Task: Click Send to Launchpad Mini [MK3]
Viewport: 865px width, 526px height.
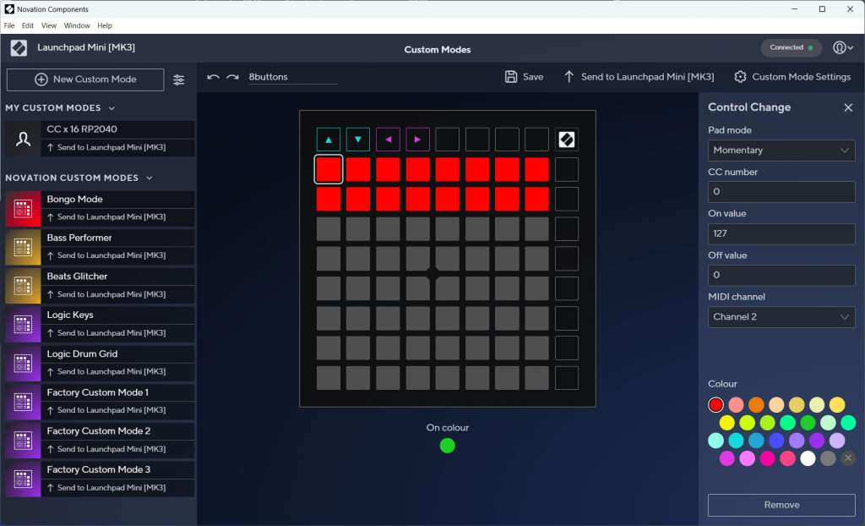Action: 639,76
